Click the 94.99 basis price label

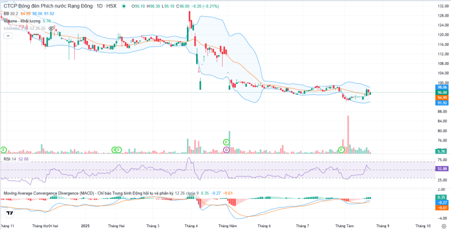click(x=442, y=98)
